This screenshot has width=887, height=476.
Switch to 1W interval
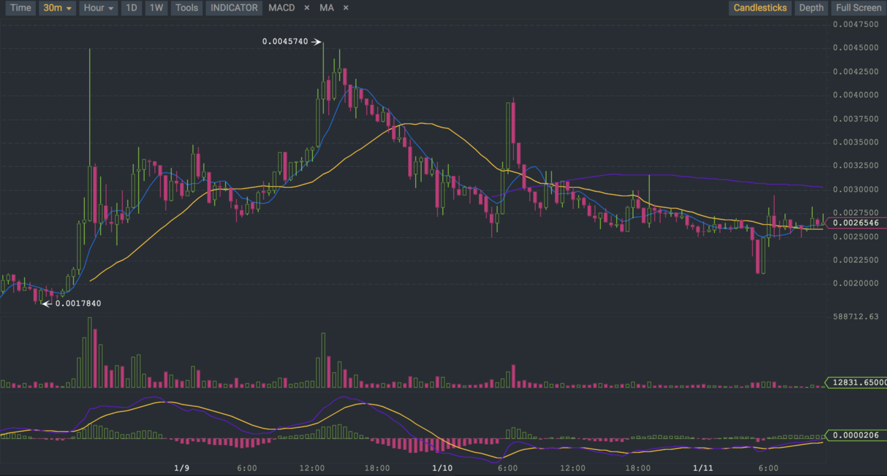pos(156,8)
